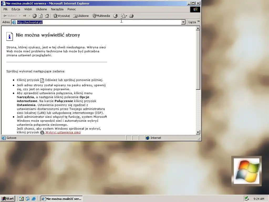
Task: Click the scroll up arrow
Action: (x=198, y=28)
